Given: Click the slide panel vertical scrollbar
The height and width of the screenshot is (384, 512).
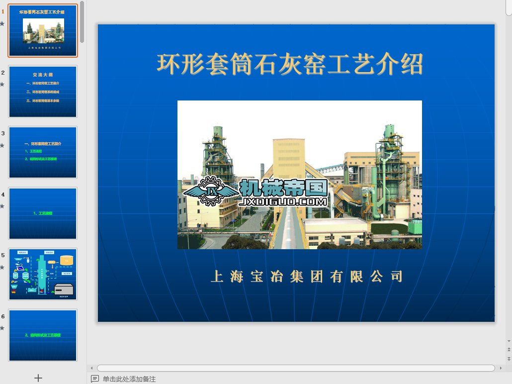Looking at the screenshot, I should click(x=82, y=21).
